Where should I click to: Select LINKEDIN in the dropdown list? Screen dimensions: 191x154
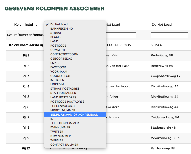point(57,85)
